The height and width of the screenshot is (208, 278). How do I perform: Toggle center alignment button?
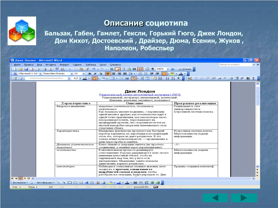click(114, 74)
